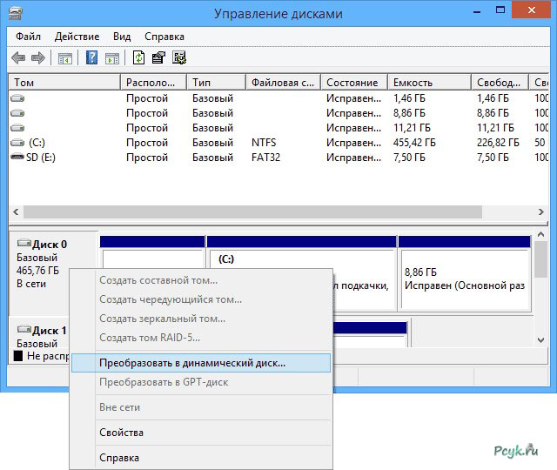Screen dimensions: 557x470
Task: Click the FAT32 file system cell
Action: pos(265,157)
